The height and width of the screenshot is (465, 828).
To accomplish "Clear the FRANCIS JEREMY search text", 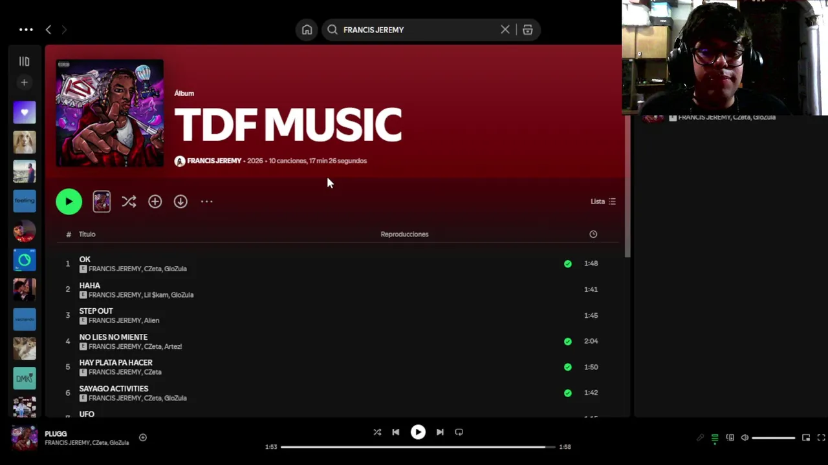I will tap(505, 30).
